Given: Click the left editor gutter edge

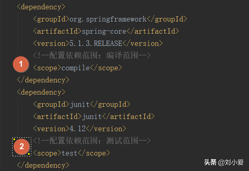Looking at the screenshot, I should [1, 85].
